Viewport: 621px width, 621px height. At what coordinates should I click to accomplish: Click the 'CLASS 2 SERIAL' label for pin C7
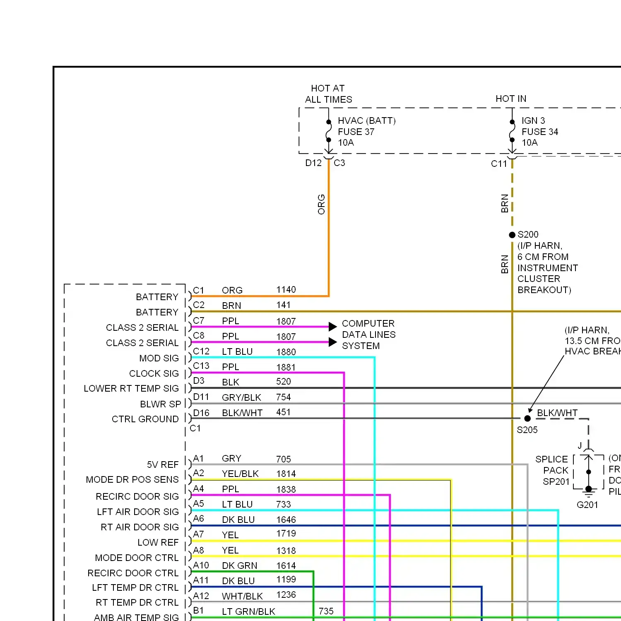click(142, 327)
